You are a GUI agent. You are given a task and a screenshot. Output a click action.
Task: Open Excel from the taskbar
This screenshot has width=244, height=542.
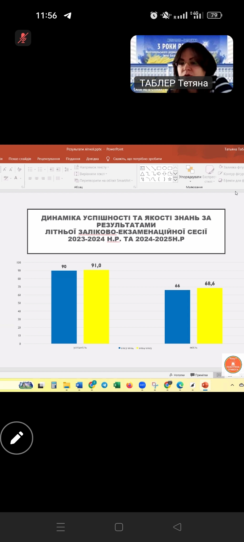pos(117,385)
